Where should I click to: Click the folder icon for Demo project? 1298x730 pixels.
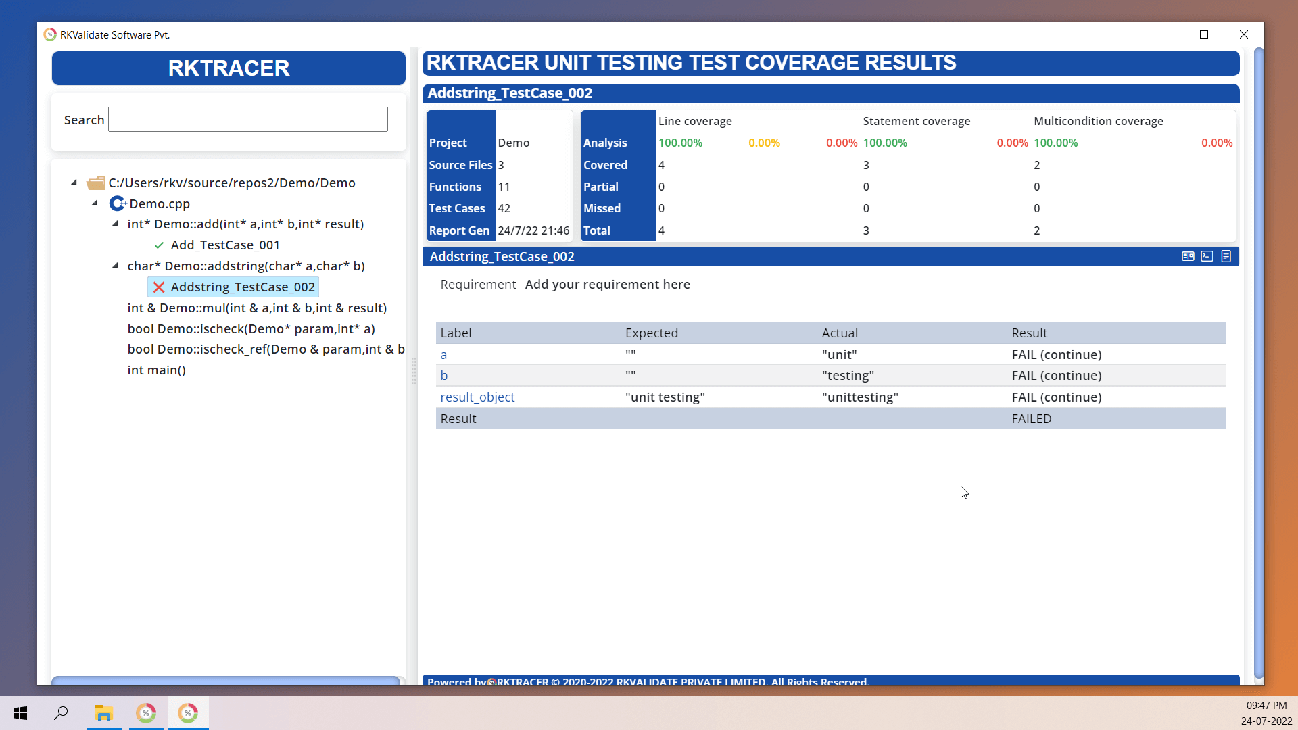[x=95, y=182]
